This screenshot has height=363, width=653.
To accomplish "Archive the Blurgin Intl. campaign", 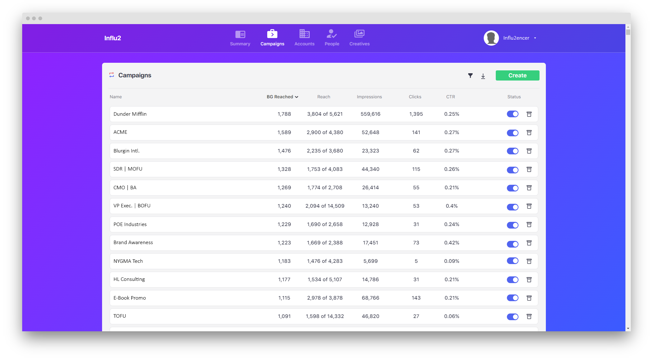I will (529, 151).
